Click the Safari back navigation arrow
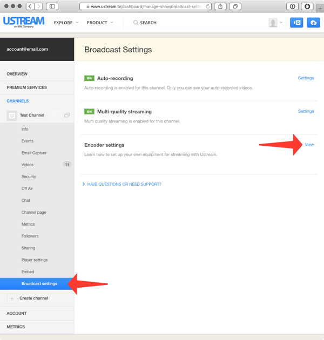Viewport: 324px width, 340px height. [30, 6]
